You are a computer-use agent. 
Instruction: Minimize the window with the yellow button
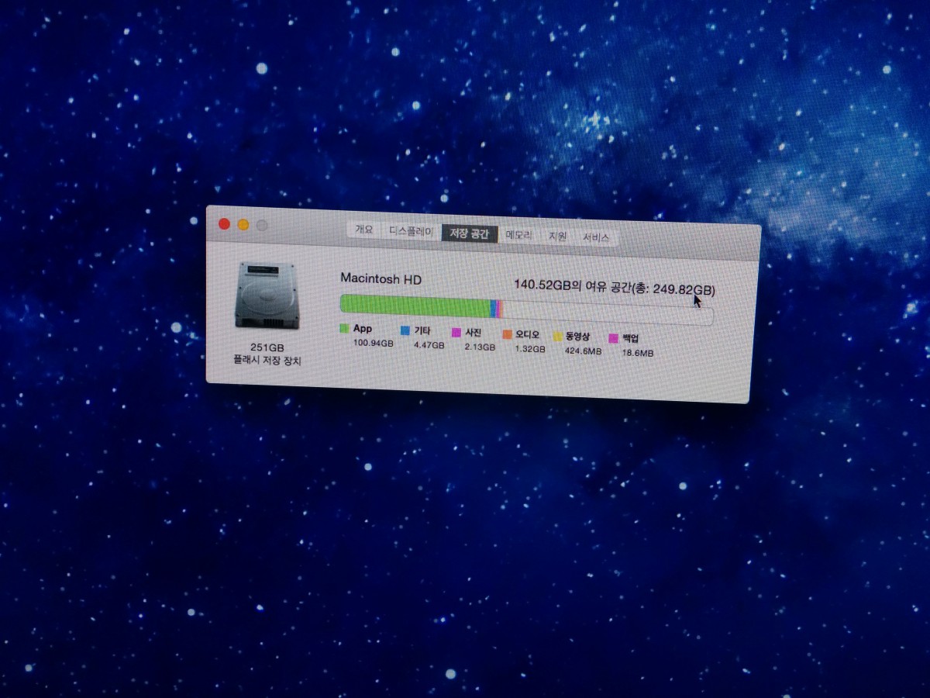coord(243,225)
